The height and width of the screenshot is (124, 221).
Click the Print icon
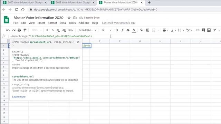pyautogui.click(x=19, y=30)
